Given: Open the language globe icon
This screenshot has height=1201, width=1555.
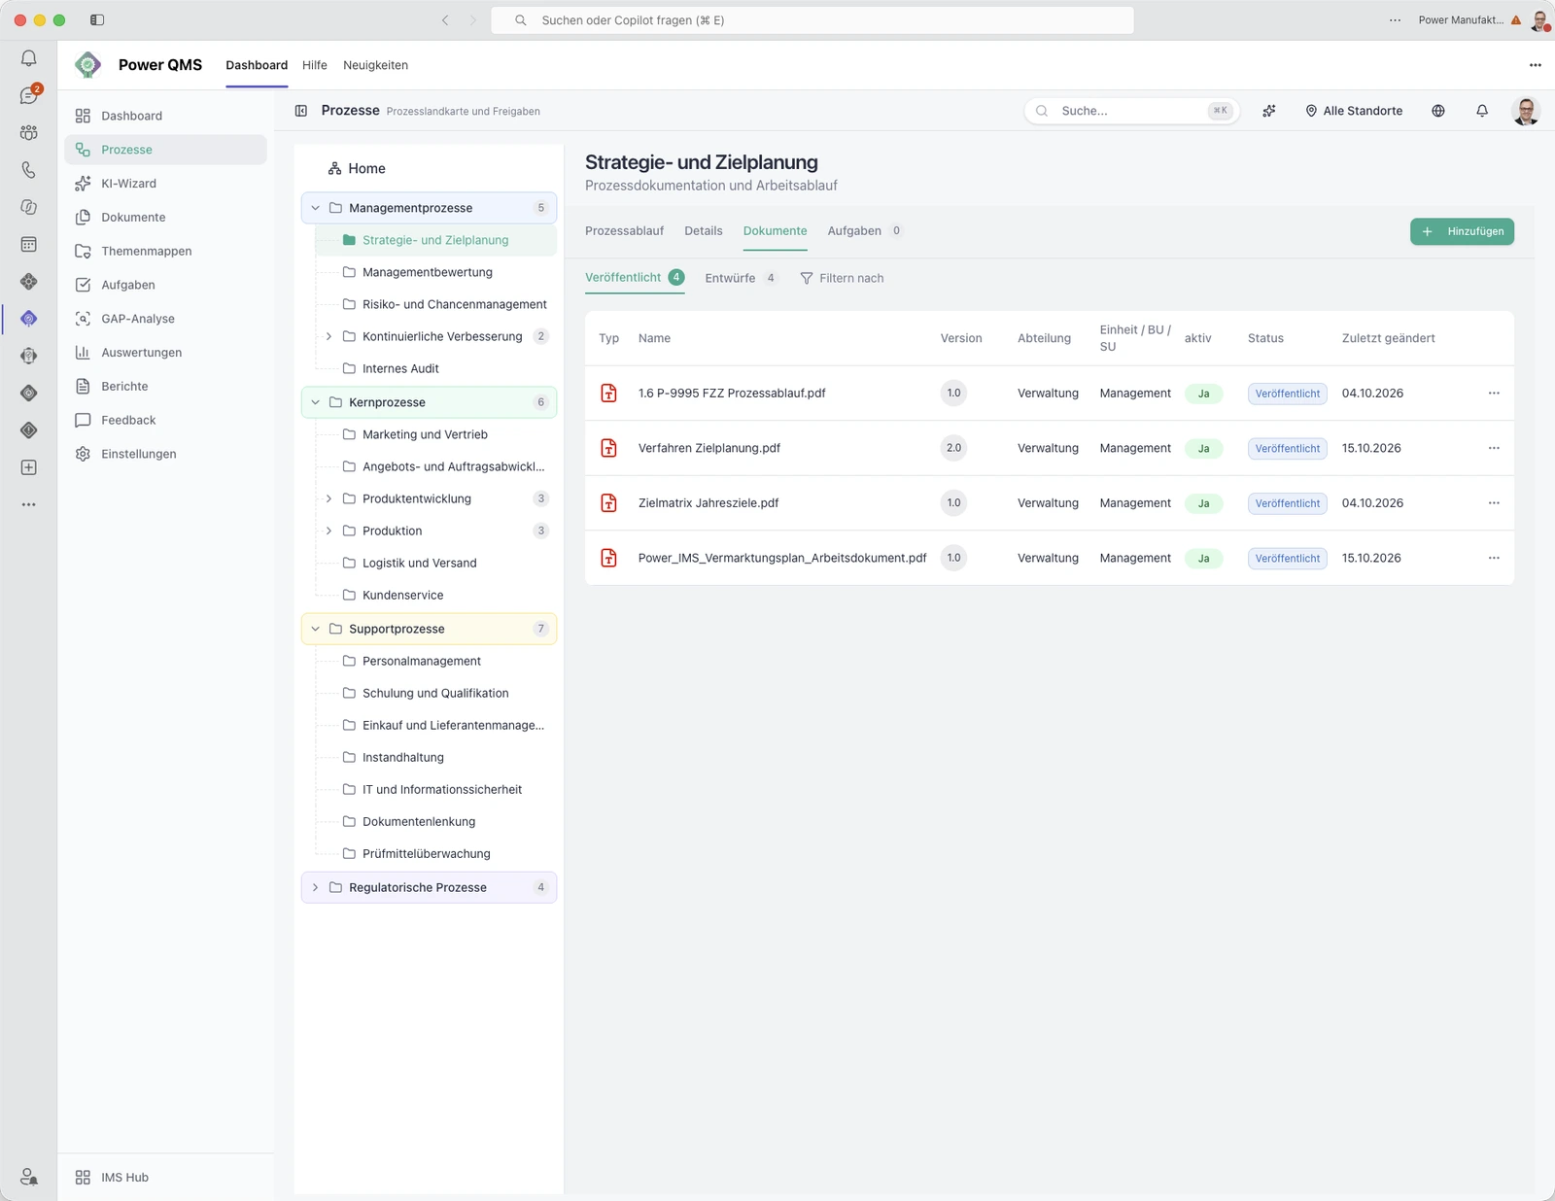Looking at the screenshot, I should [1438, 111].
